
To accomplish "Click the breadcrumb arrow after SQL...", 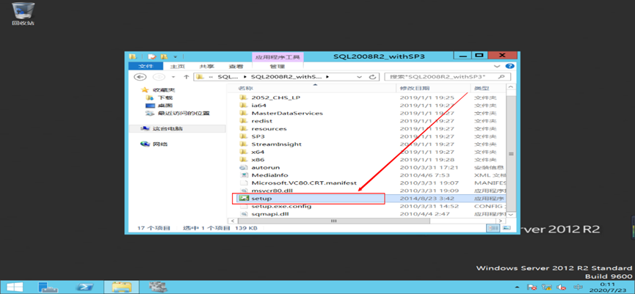I will 244,77.
